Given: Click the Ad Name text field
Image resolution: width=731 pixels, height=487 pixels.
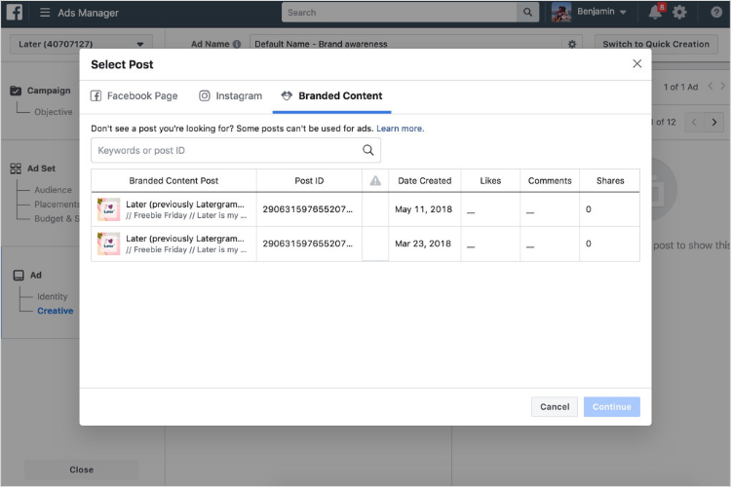Looking at the screenshot, I should pos(405,44).
